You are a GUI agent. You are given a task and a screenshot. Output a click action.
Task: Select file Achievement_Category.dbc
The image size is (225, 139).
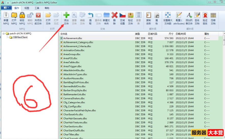[x=78, y=42]
